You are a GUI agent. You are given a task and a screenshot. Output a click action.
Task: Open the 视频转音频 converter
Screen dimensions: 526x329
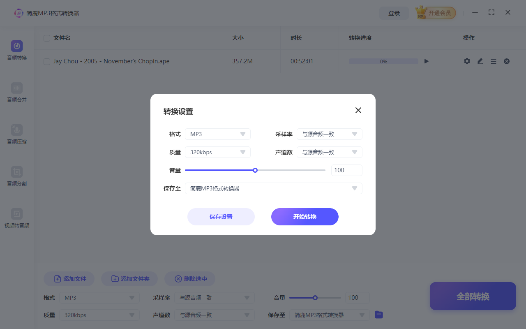[16, 218]
